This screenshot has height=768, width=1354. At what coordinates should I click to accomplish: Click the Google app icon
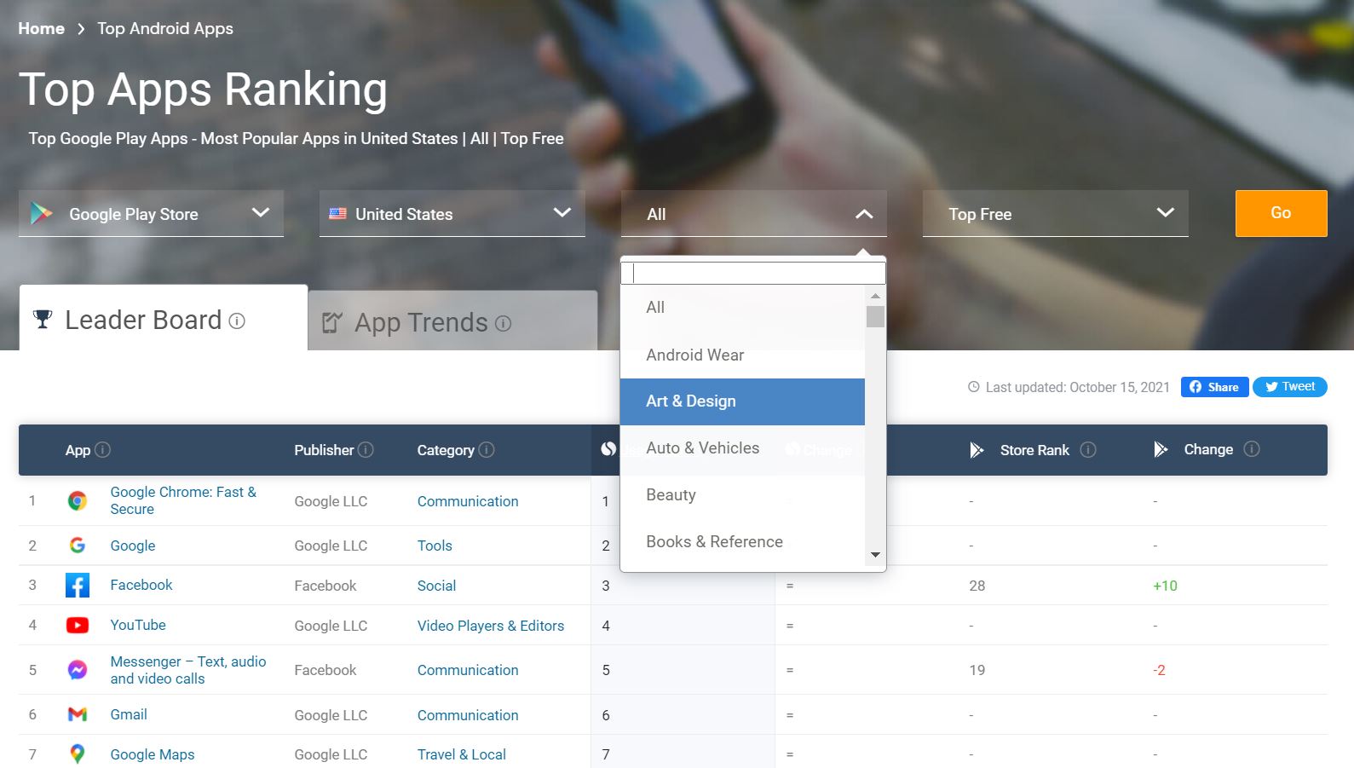pyautogui.click(x=78, y=546)
